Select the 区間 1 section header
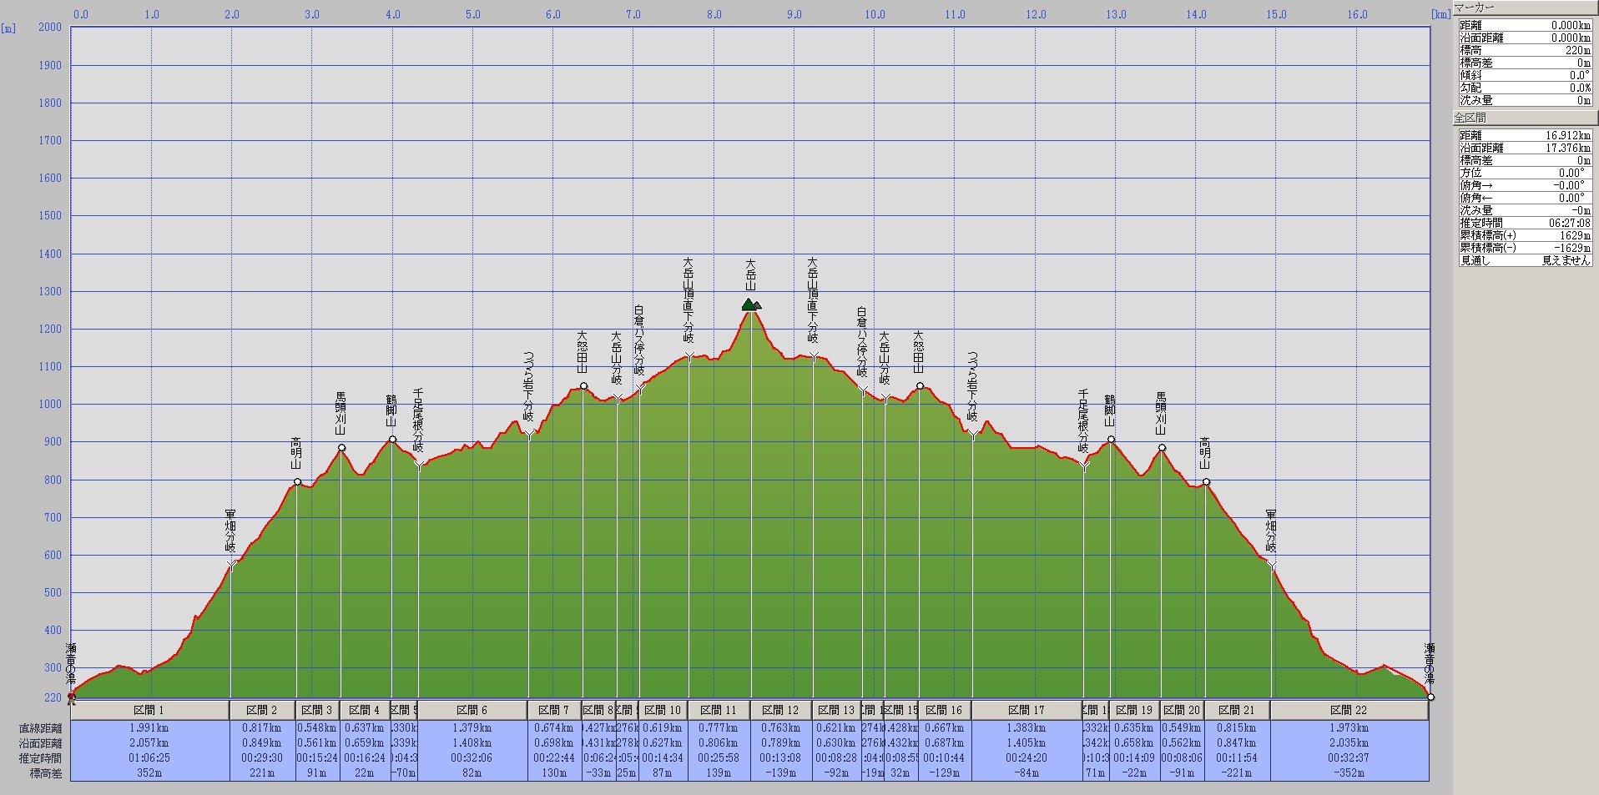This screenshot has width=1599, height=795. [149, 710]
